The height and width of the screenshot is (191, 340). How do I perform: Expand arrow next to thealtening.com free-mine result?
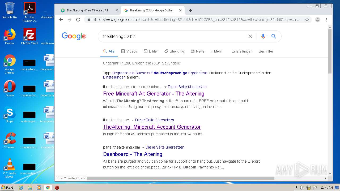[x=165, y=87]
